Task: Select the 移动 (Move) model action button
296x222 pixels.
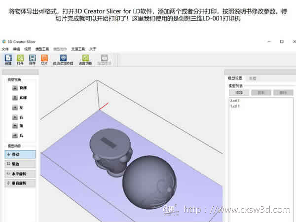Action: (20, 154)
